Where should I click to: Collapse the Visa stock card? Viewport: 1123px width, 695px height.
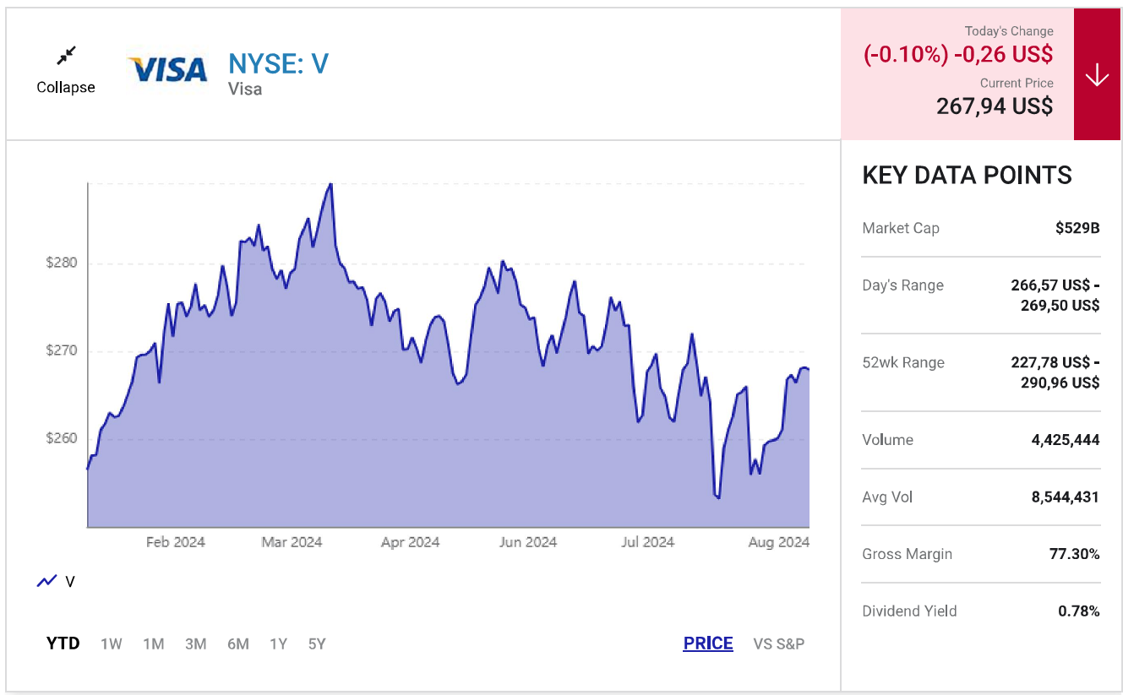pyautogui.click(x=66, y=70)
